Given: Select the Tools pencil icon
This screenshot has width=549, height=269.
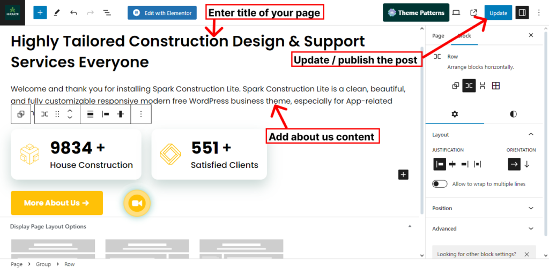Looking at the screenshot, I should tap(57, 12).
